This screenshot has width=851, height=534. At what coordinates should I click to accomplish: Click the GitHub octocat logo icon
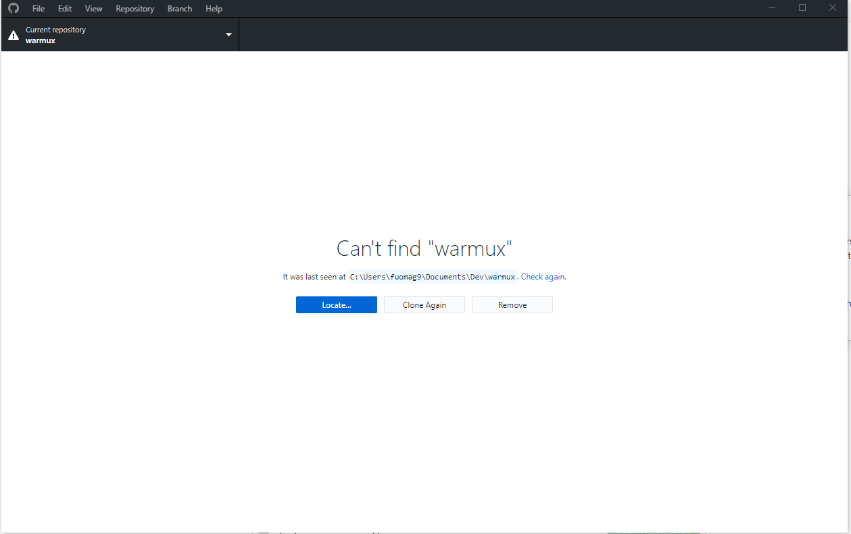click(13, 8)
